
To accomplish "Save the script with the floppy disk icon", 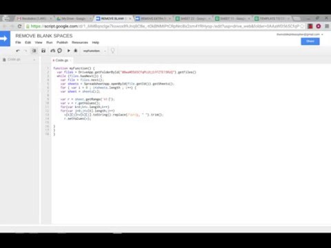I will (x=43, y=51).
